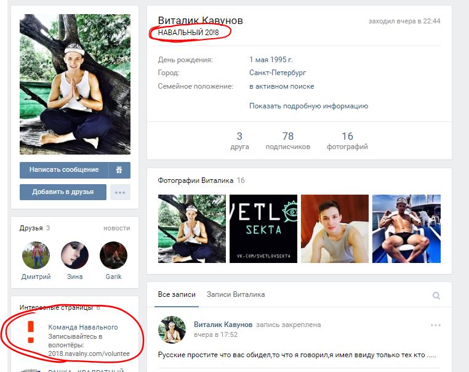This screenshot has width=469, height=372.
Task: Open friend Дмитрий's avatar
Action: [x=36, y=255]
